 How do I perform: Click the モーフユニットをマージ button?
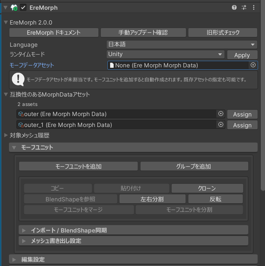[79, 210]
